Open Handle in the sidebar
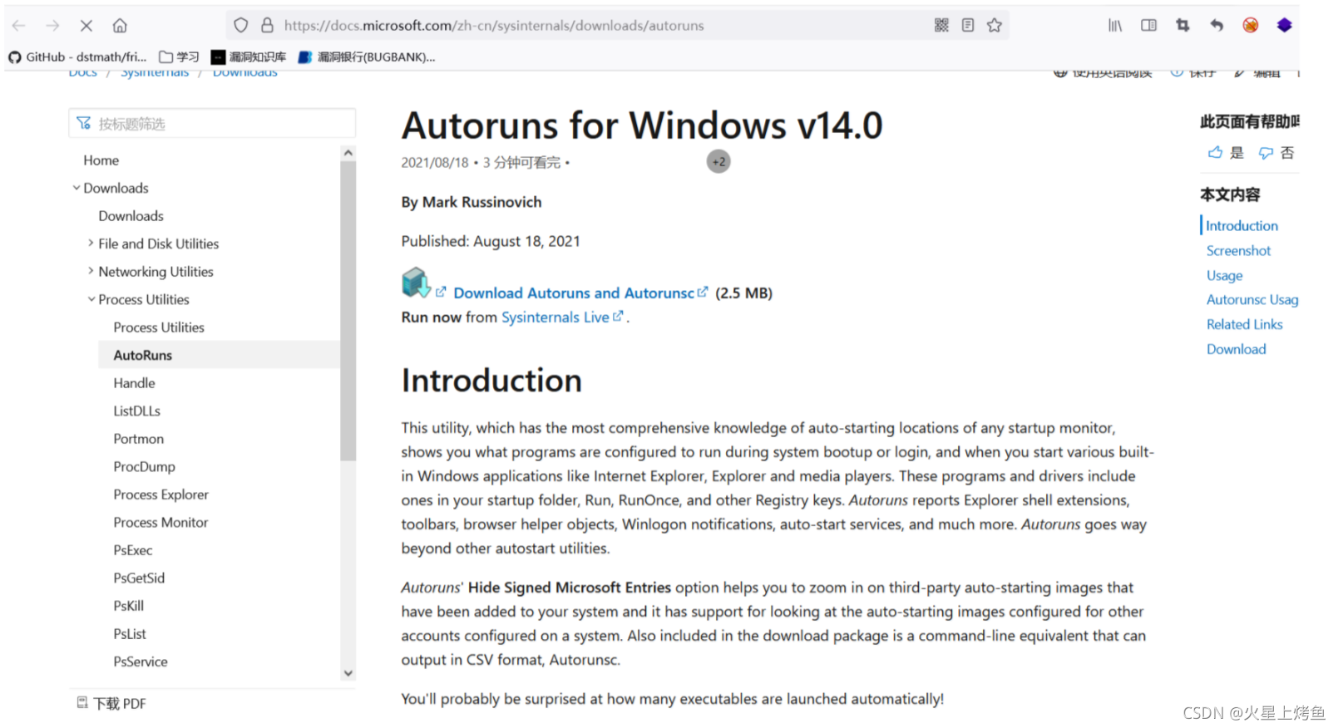 134,383
